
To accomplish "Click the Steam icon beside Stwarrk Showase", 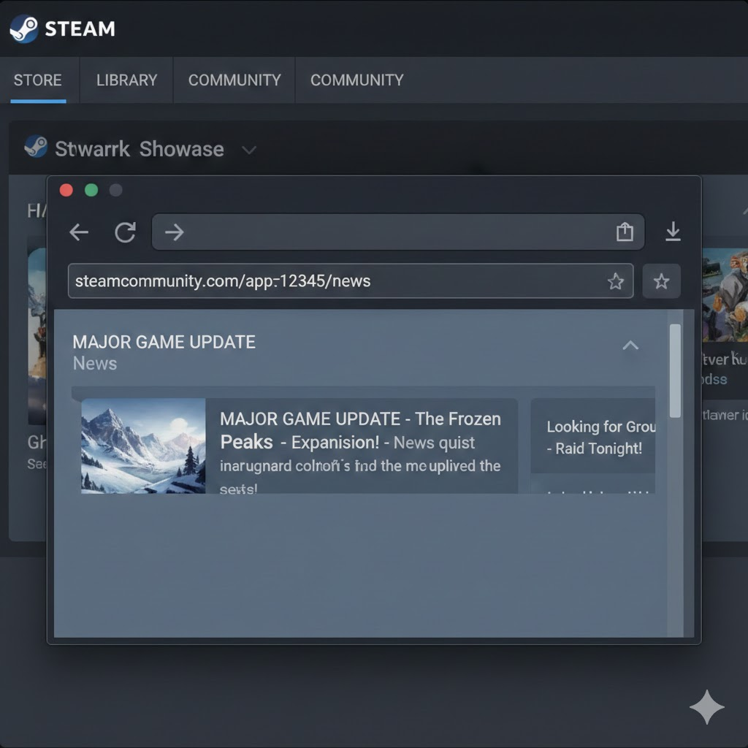I will coord(36,148).
